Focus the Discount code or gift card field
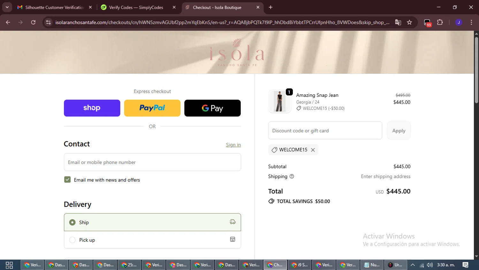The image size is (479, 270). tap(325, 130)
